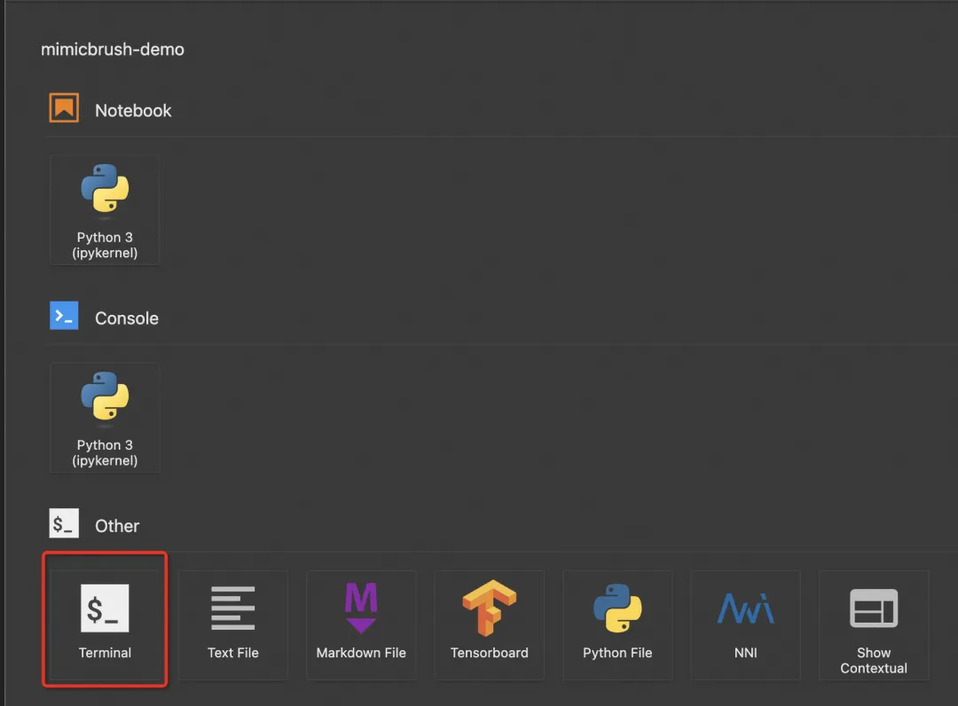Click the Other section terminal icon
Screen dimensions: 958x706
(64, 523)
